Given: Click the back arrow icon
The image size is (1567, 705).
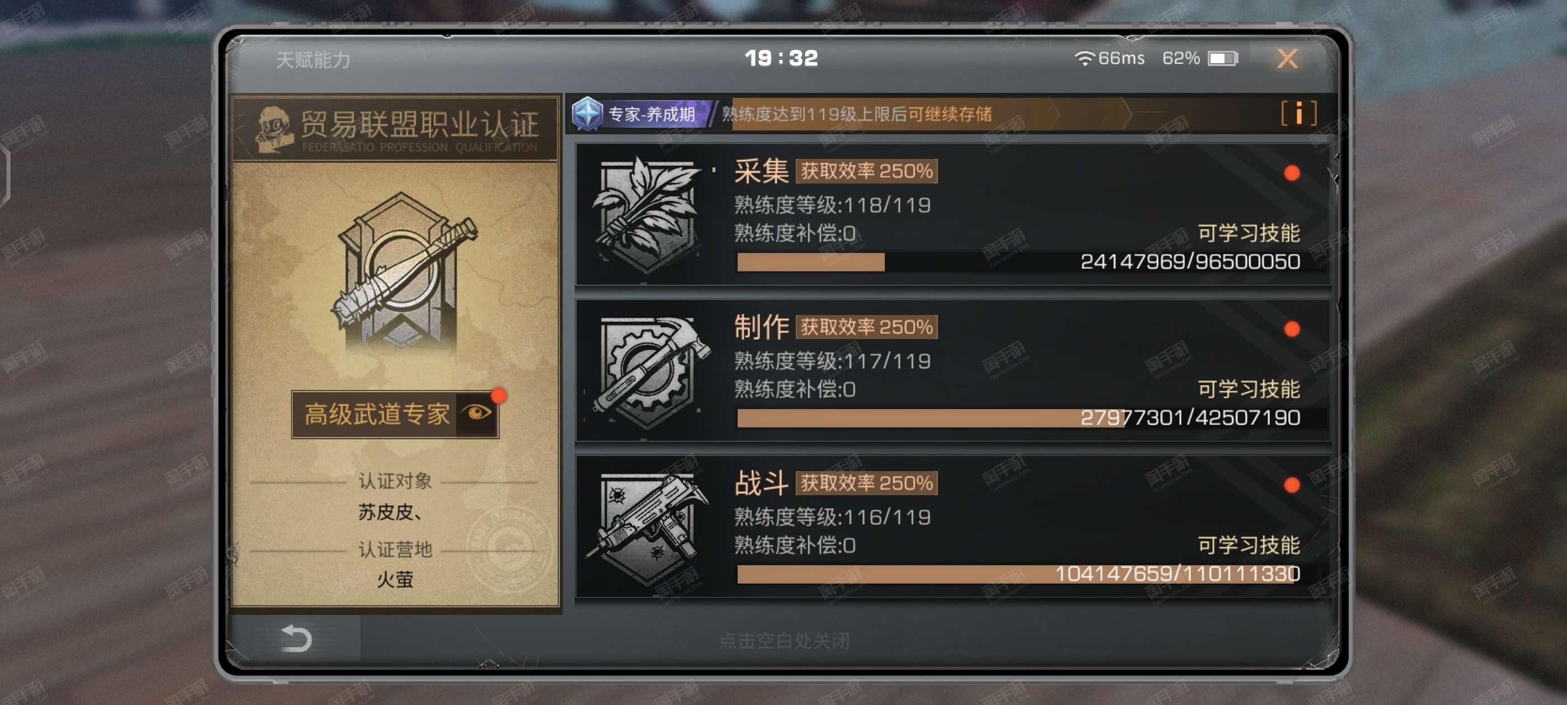Looking at the screenshot, I should [x=296, y=638].
